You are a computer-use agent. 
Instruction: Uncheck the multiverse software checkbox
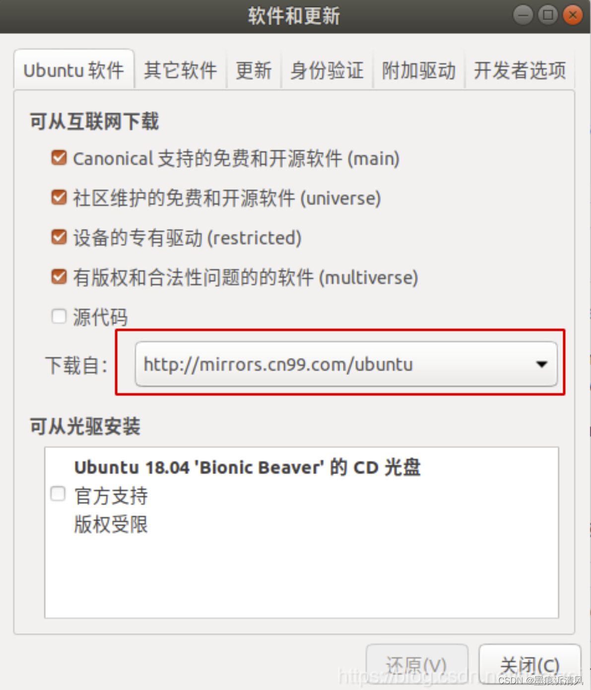(x=59, y=277)
